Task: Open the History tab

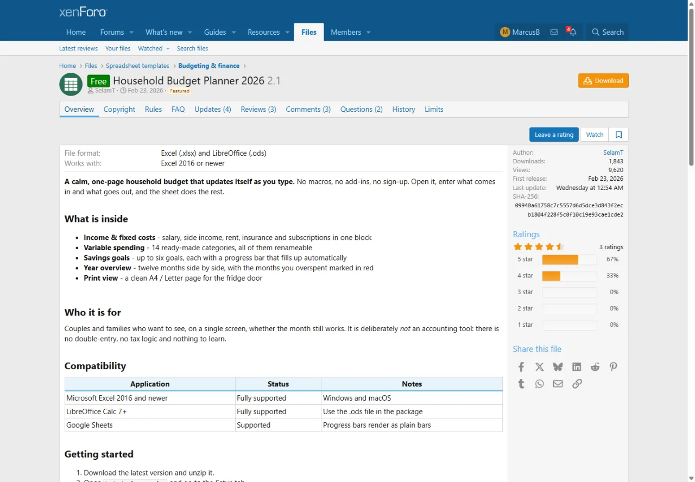Action: coord(403,109)
